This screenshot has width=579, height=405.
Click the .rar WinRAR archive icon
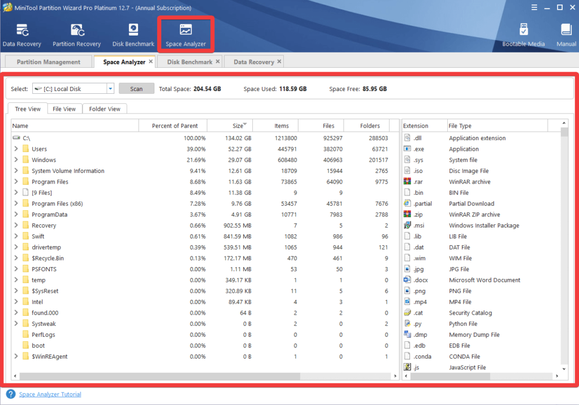pyautogui.click(x=407, y=181)
